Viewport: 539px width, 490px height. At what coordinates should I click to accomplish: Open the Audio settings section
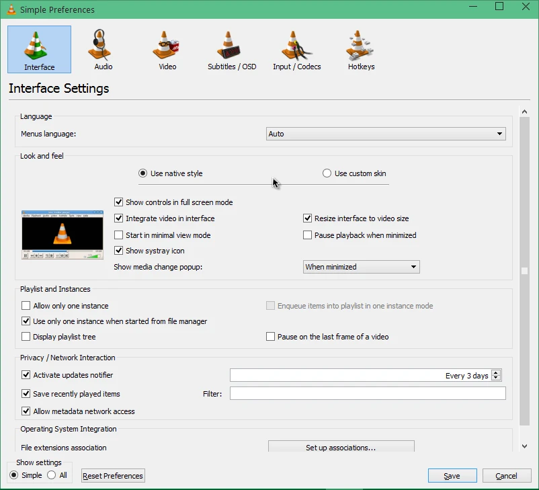pos(101,48)
